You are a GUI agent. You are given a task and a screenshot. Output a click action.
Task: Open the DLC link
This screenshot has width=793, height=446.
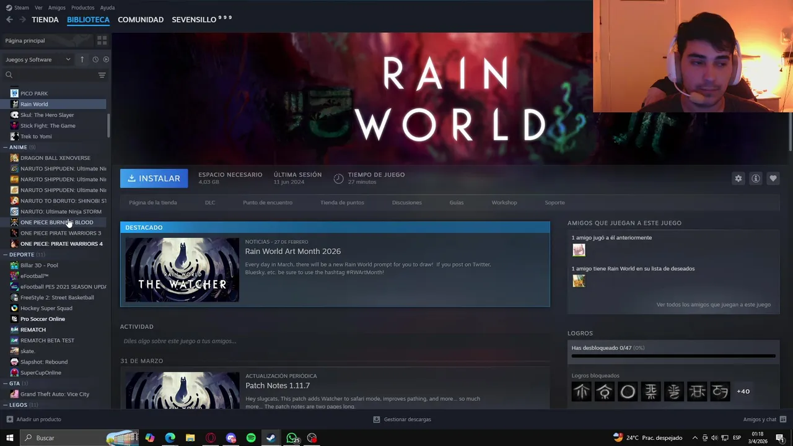tap(210, 203)
